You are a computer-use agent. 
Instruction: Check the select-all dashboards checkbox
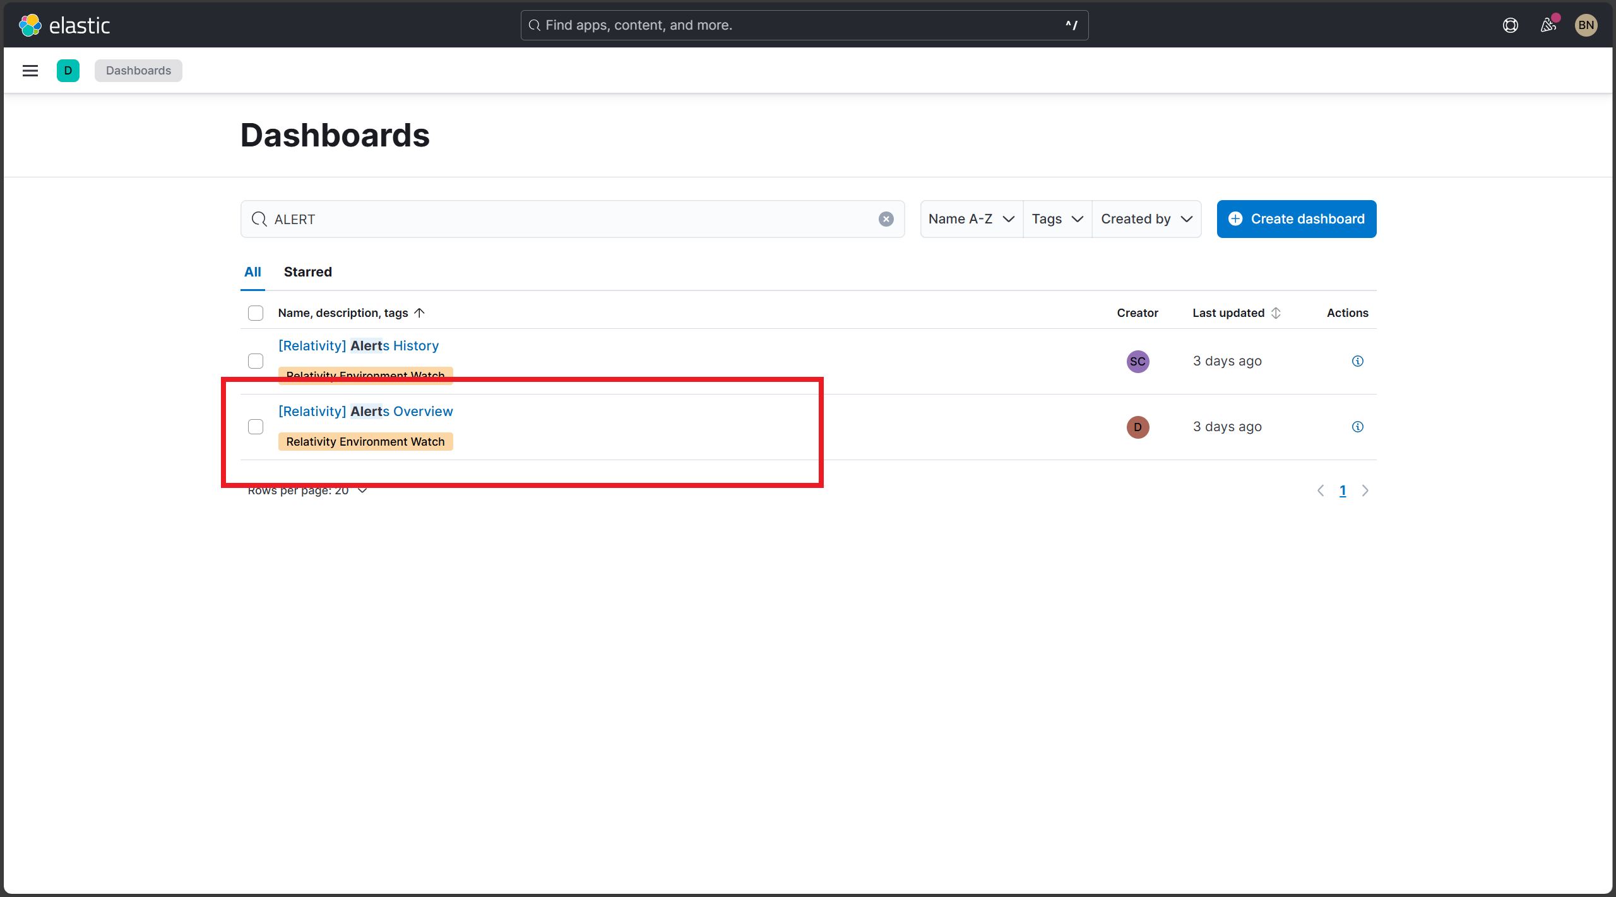point(256,312)
